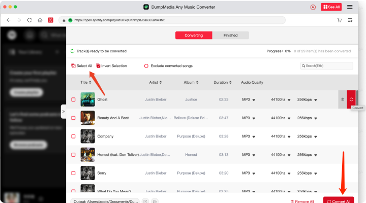The height and width of the screenshot is (203, 366).
Task: Open the playlist queue icon
Action: 350,20
